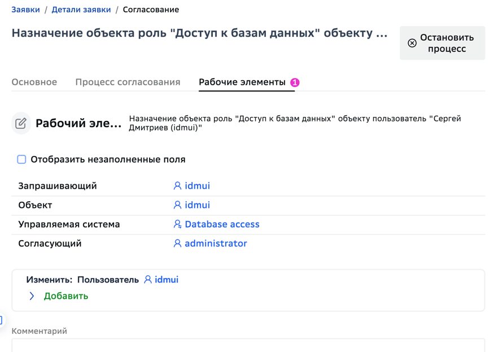
Task: Click the page title Назначение объекта роль
Action: coord(199,33)
